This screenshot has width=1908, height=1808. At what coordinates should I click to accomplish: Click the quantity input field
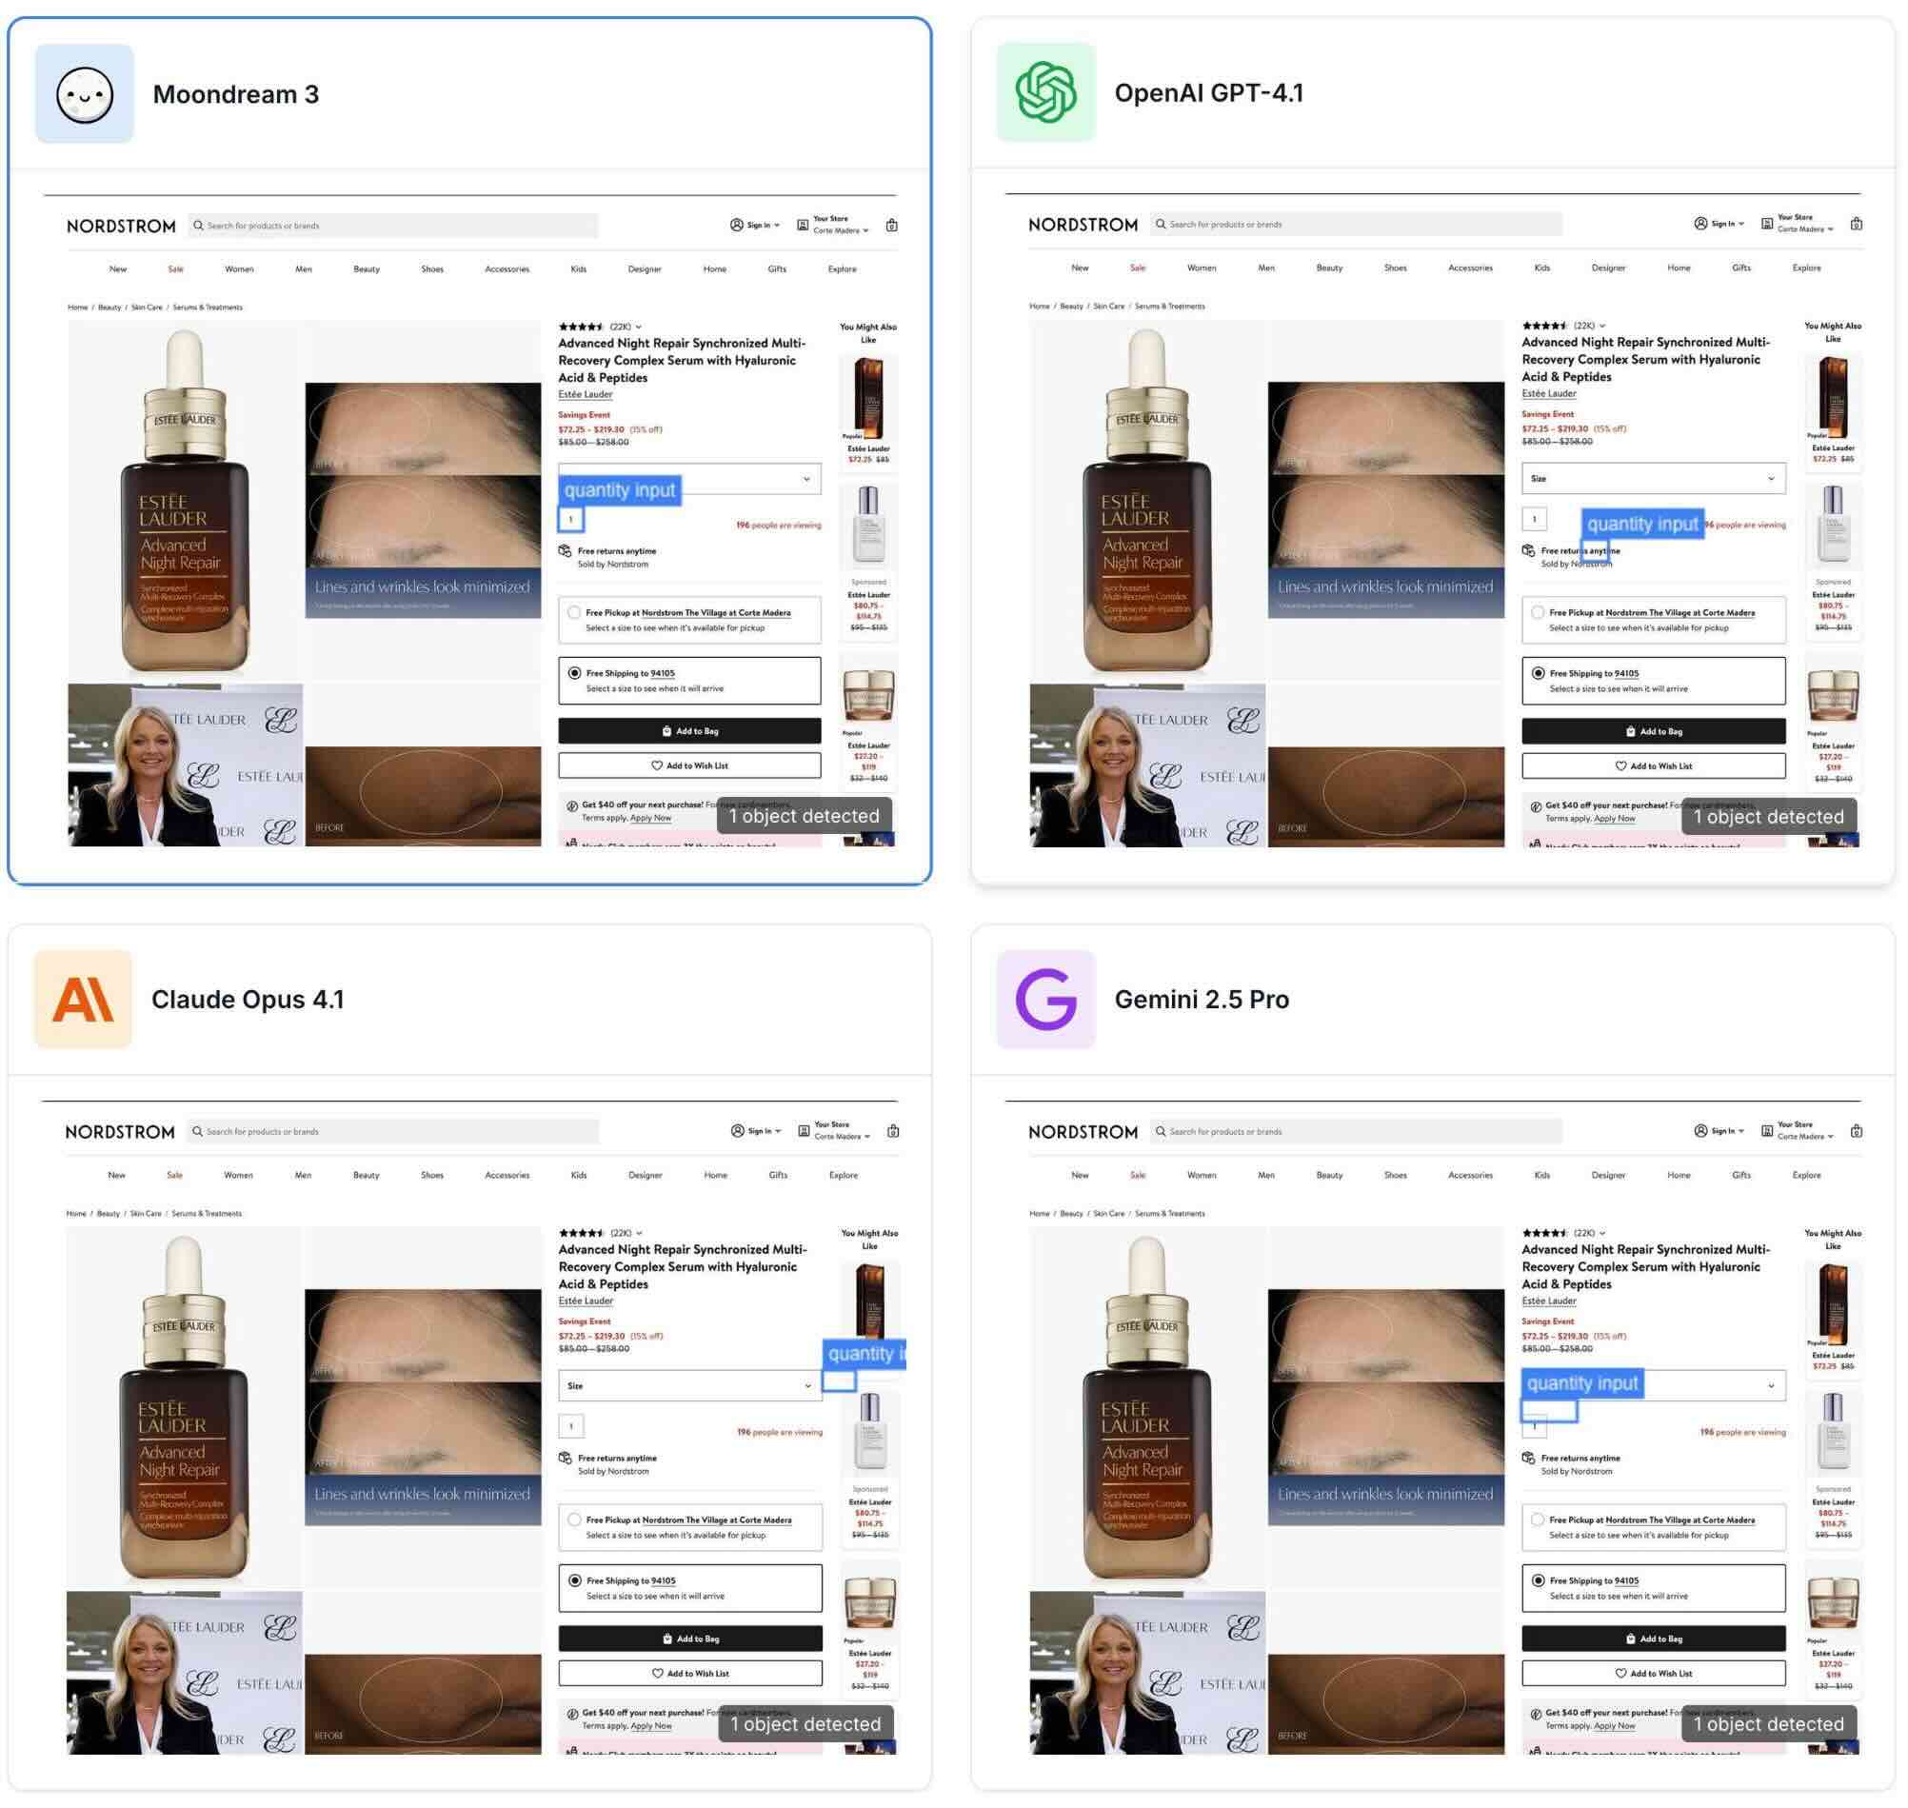tap(572, 520)
